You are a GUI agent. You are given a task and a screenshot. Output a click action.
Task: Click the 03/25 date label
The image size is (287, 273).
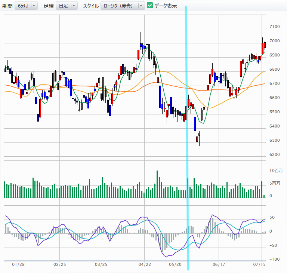click(101, 264)
